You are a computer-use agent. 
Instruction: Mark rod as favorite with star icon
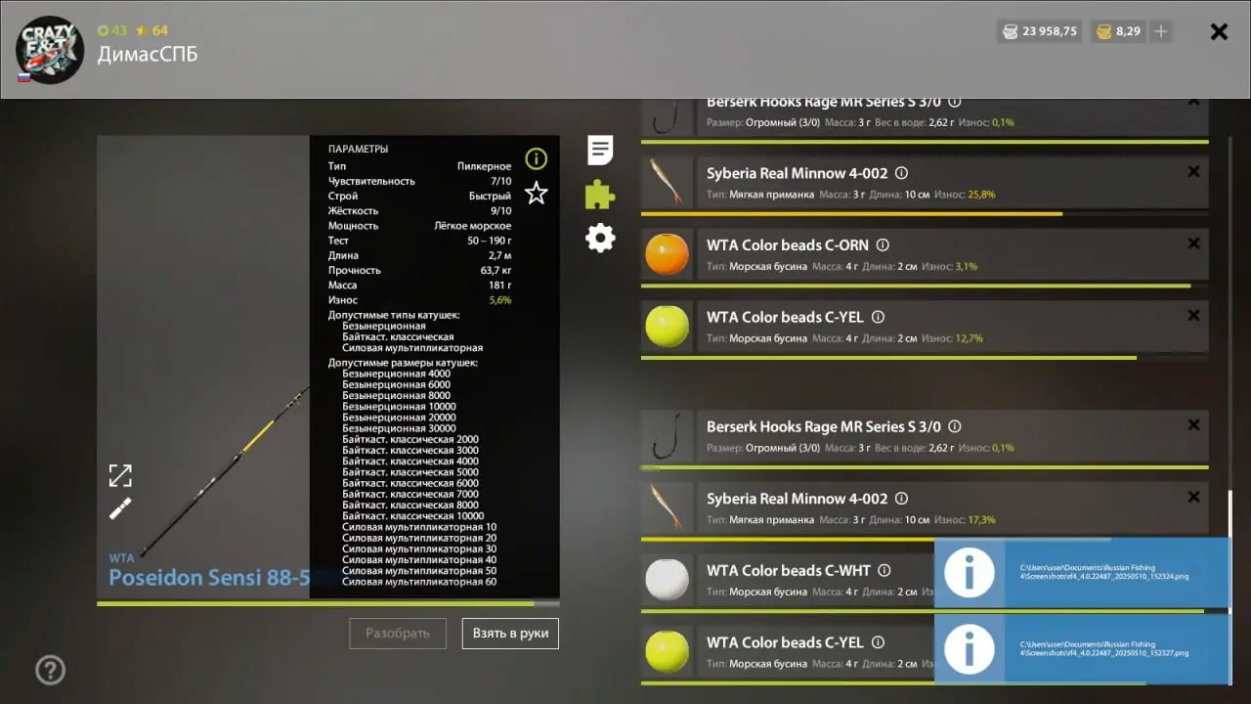(536, 193)
